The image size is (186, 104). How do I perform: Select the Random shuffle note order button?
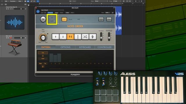click(85, 37)
